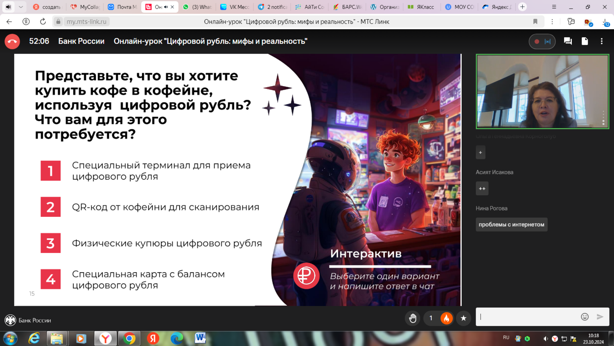Screen dimensions: 614x346
Task: Open the browser extensions icon
Action: point(571,22)
